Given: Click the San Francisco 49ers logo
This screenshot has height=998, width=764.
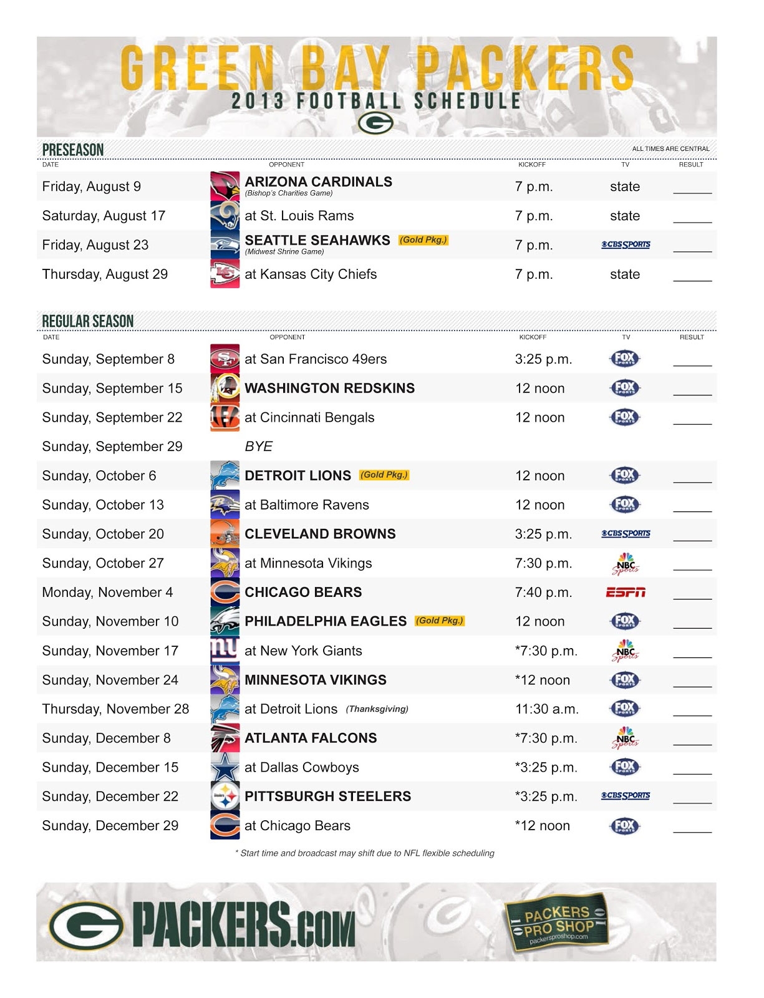Looking at the screenshot, I should (x=225, y=359).
